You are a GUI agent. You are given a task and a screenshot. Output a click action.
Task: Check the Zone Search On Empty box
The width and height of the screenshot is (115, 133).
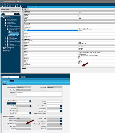48,113
